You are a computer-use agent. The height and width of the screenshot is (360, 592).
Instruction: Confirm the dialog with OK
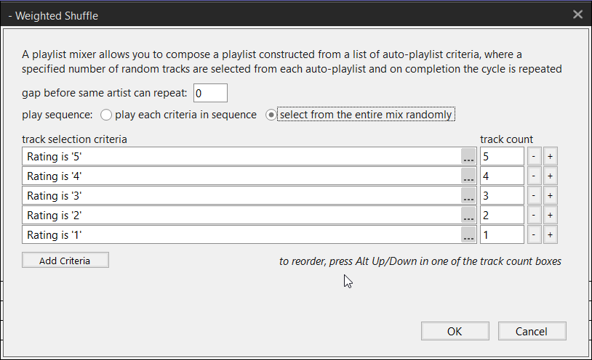point(455,331)
